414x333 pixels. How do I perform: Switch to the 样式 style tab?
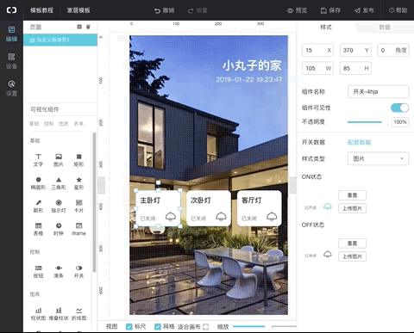click(x=326, y=28)
